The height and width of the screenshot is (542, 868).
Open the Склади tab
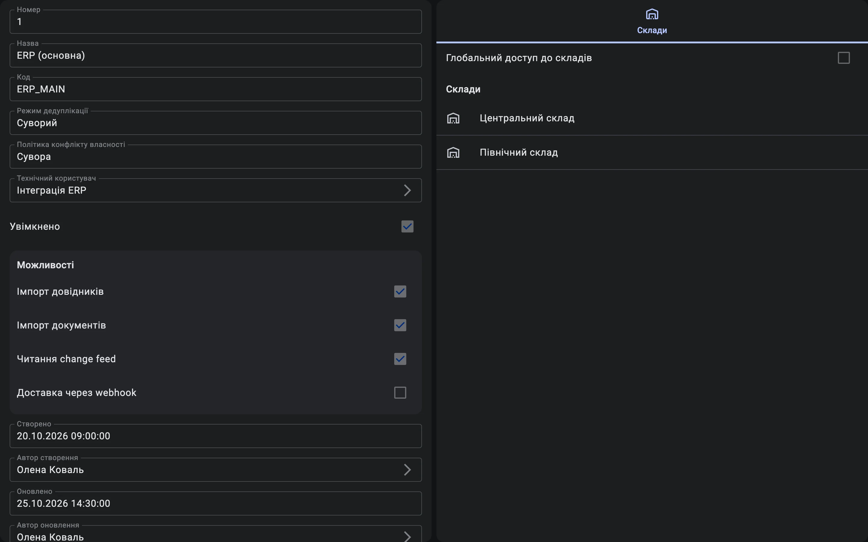click(x=652, y=21)
